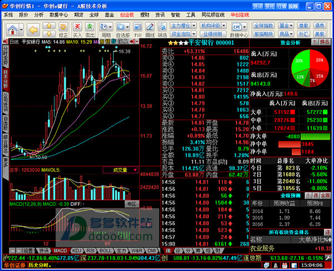Open the 报价 menu
This screenshot has height=271, width=334.
tap(23, 15)
